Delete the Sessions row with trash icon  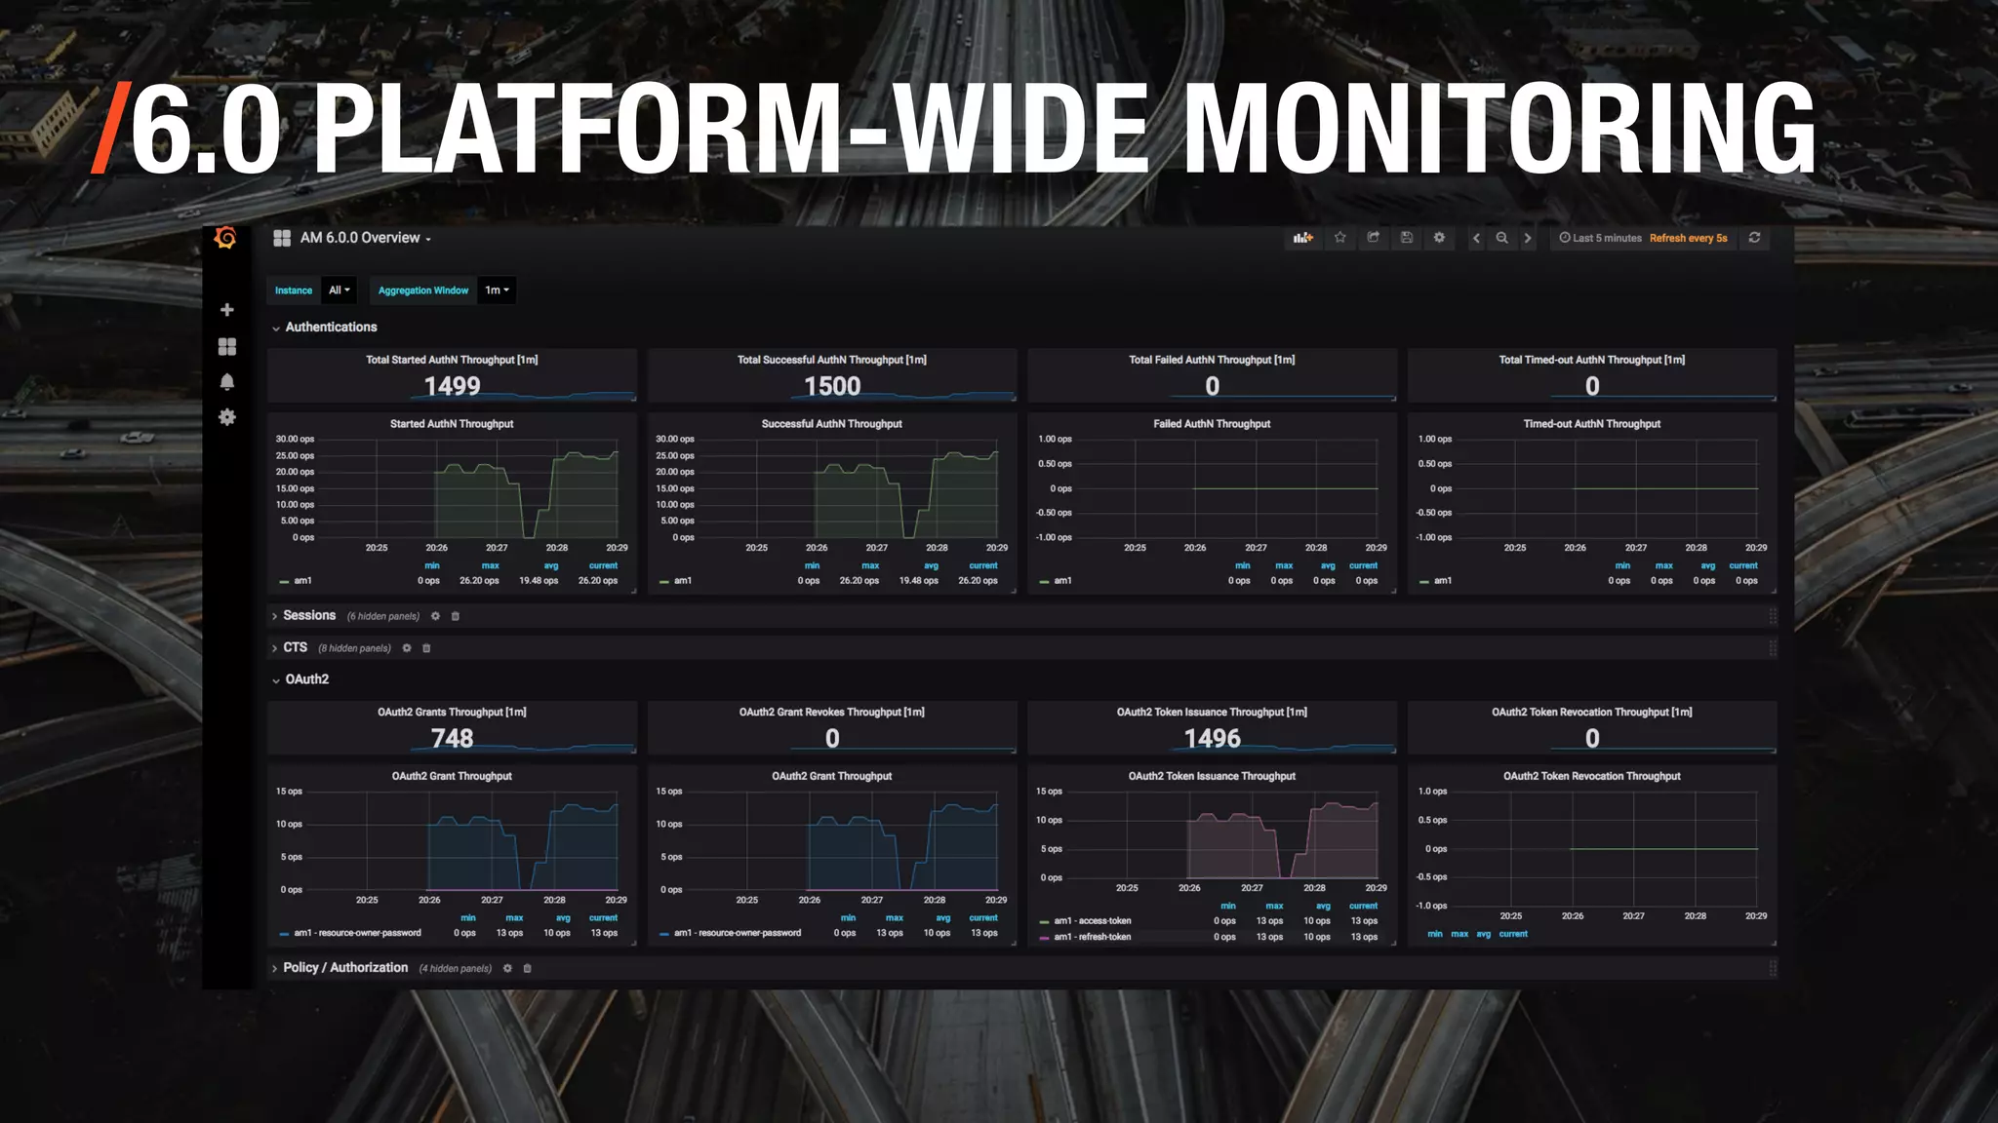click(x=455, y=616)
